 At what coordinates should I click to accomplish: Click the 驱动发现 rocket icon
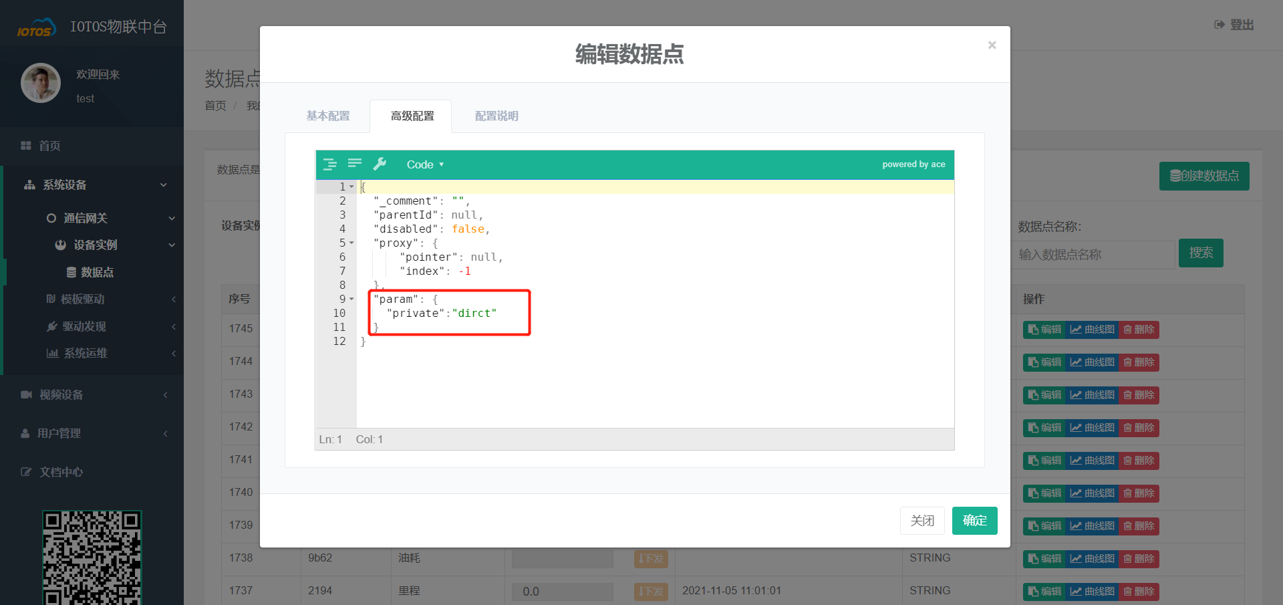51,326
